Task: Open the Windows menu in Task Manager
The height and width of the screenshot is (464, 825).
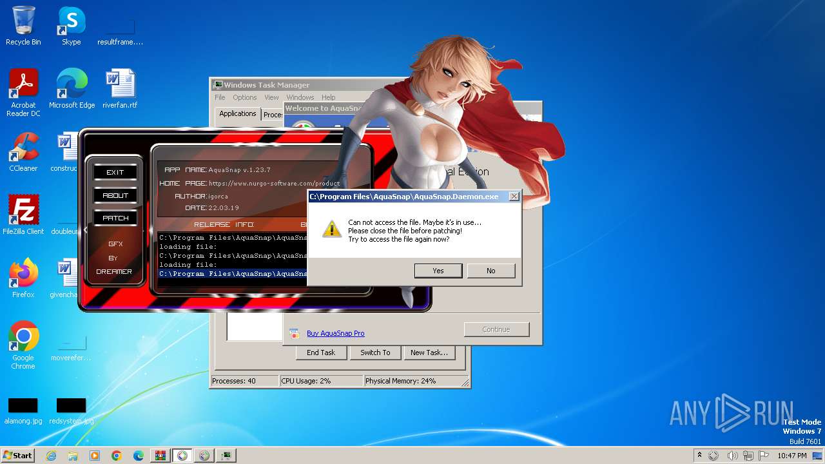Action: (x=300, y=97)
